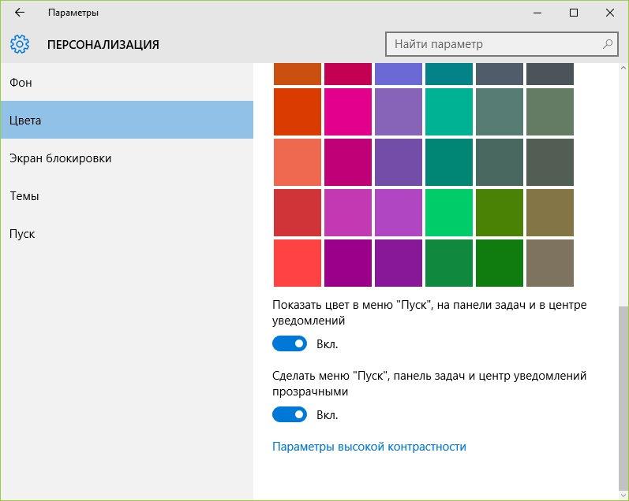Click the vertical scrollbar thumb
The height and width of the screenshot is (501, 629).
623,399
